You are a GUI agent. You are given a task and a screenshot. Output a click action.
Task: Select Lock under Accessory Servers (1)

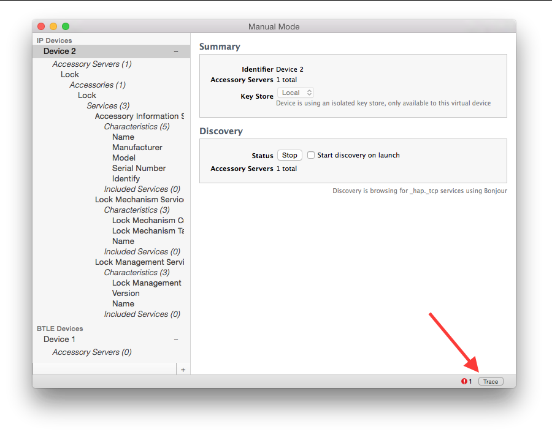[70, 75]
